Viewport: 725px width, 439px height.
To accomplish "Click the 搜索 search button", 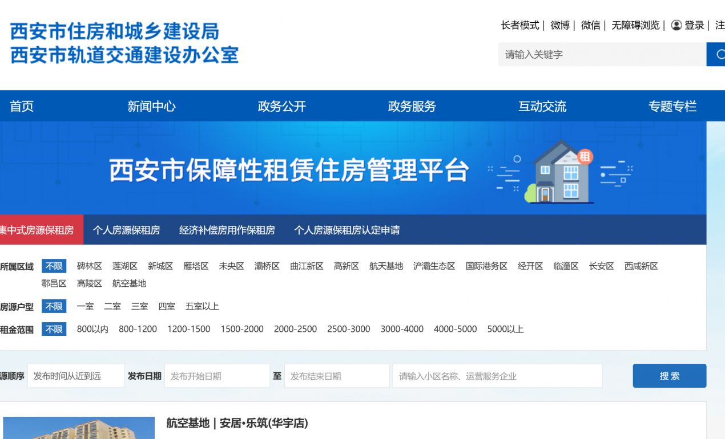I will (669, 375).
